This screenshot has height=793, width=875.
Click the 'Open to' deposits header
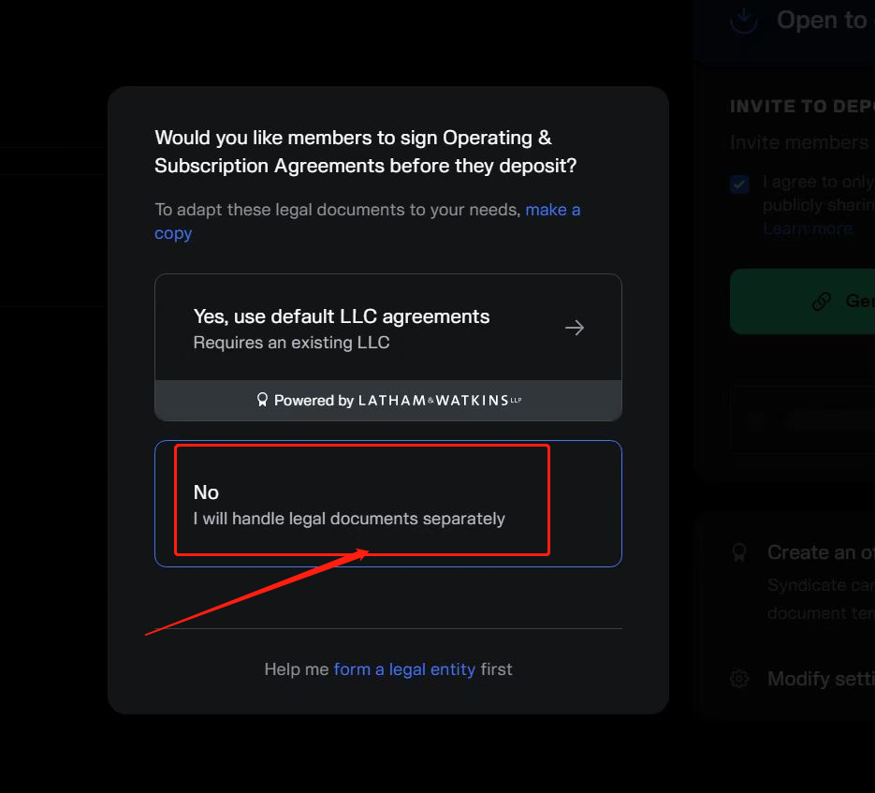[x=822, y=21]
